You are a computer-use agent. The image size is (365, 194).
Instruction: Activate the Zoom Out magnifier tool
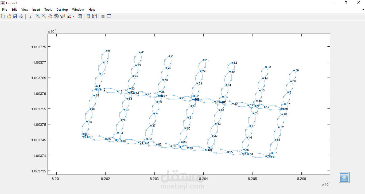point(44,16)
